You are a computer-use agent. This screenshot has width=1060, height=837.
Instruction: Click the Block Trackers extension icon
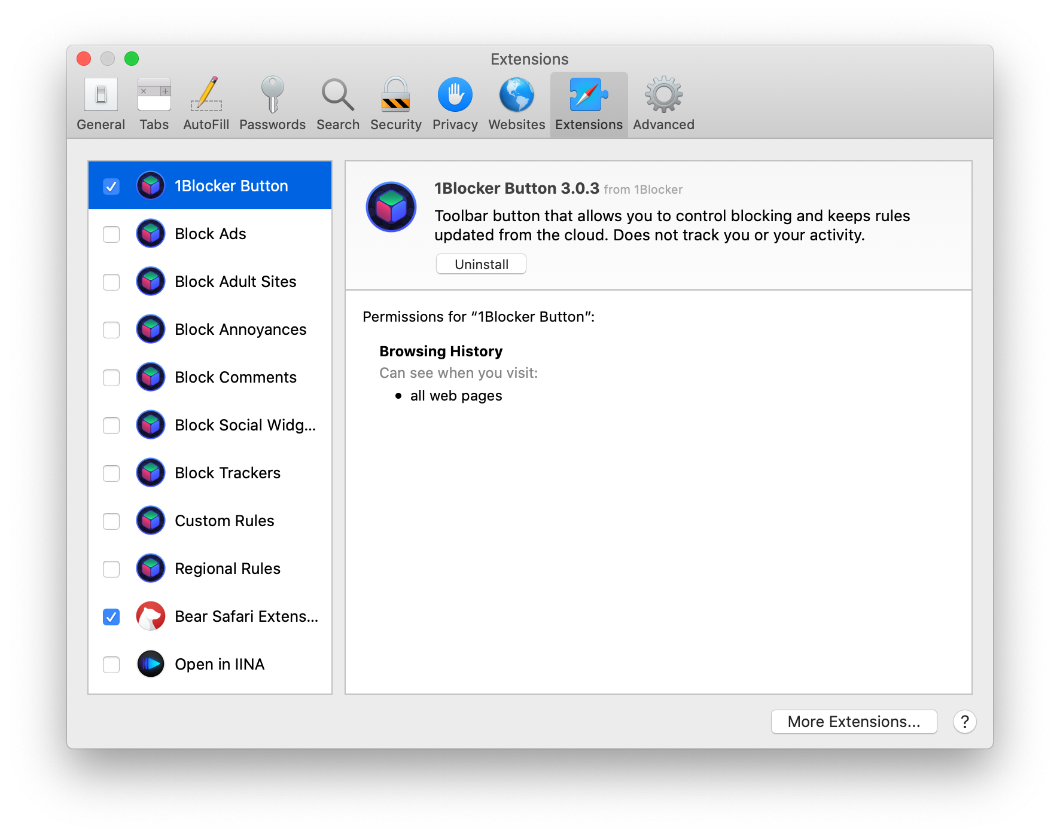pyautogui.click(x=151, y=472)
